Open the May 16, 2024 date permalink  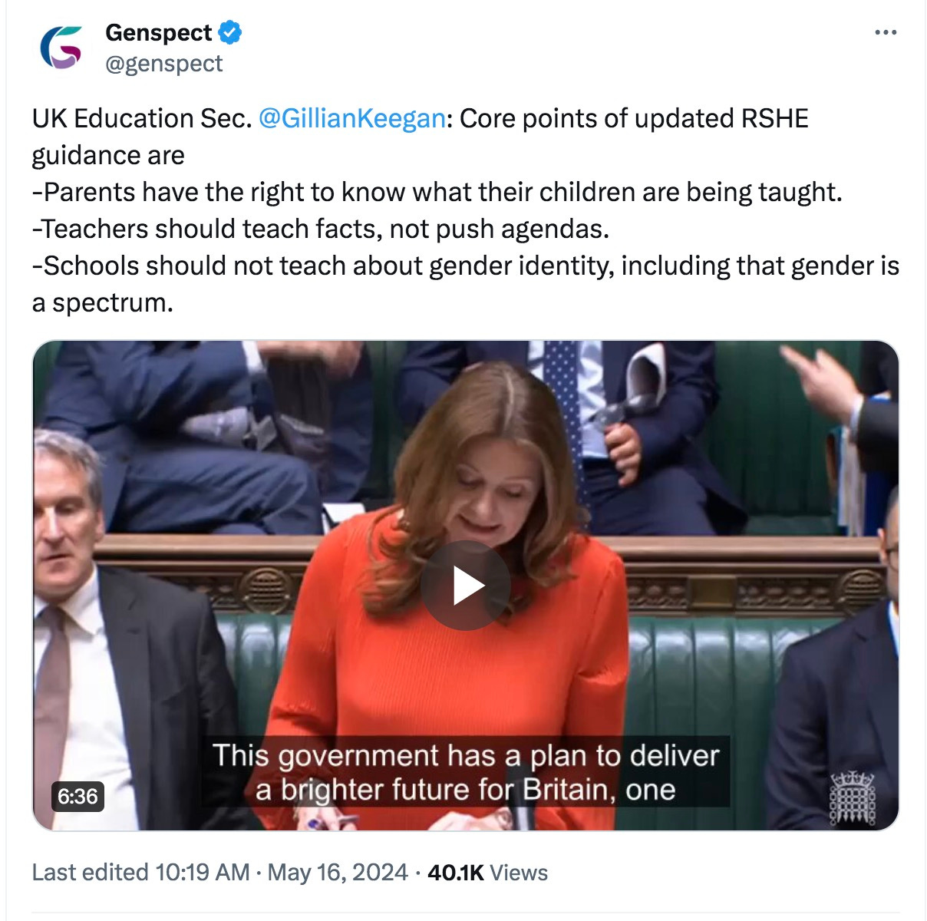(338, 873)
